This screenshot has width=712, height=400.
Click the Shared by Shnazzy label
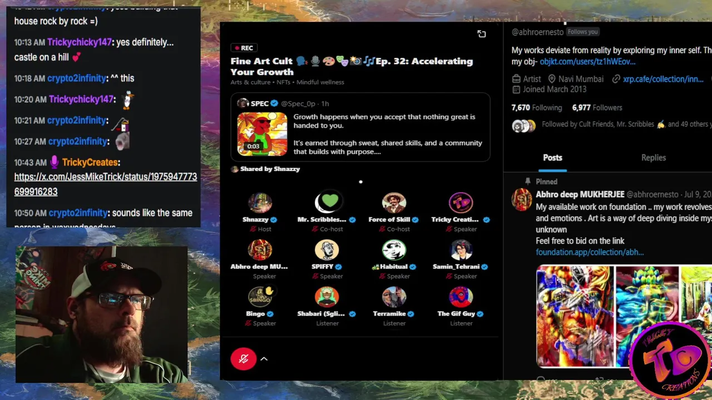[x=270, y=169]
